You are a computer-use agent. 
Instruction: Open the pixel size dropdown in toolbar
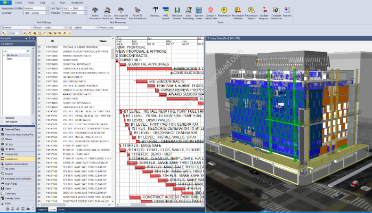15,33
